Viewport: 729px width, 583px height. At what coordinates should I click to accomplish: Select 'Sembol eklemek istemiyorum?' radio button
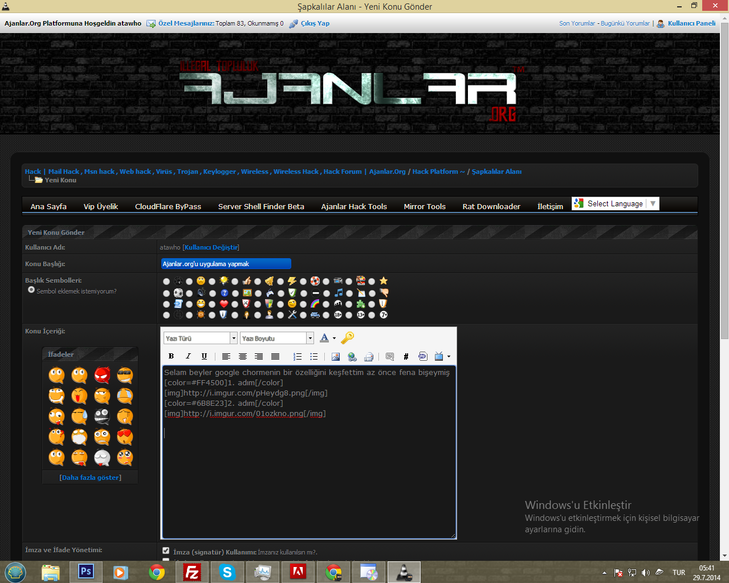(x=31, y=290)
